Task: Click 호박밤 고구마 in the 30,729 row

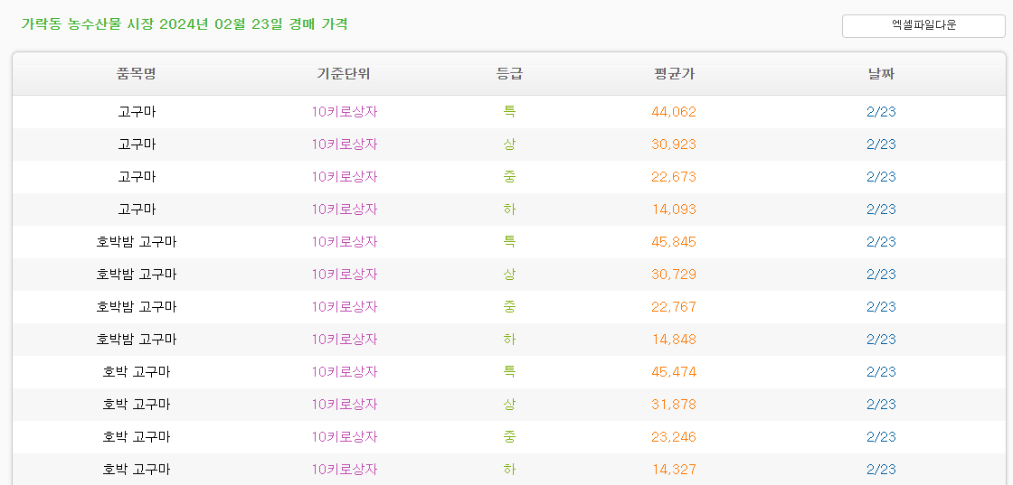Action: pos(137,274)
